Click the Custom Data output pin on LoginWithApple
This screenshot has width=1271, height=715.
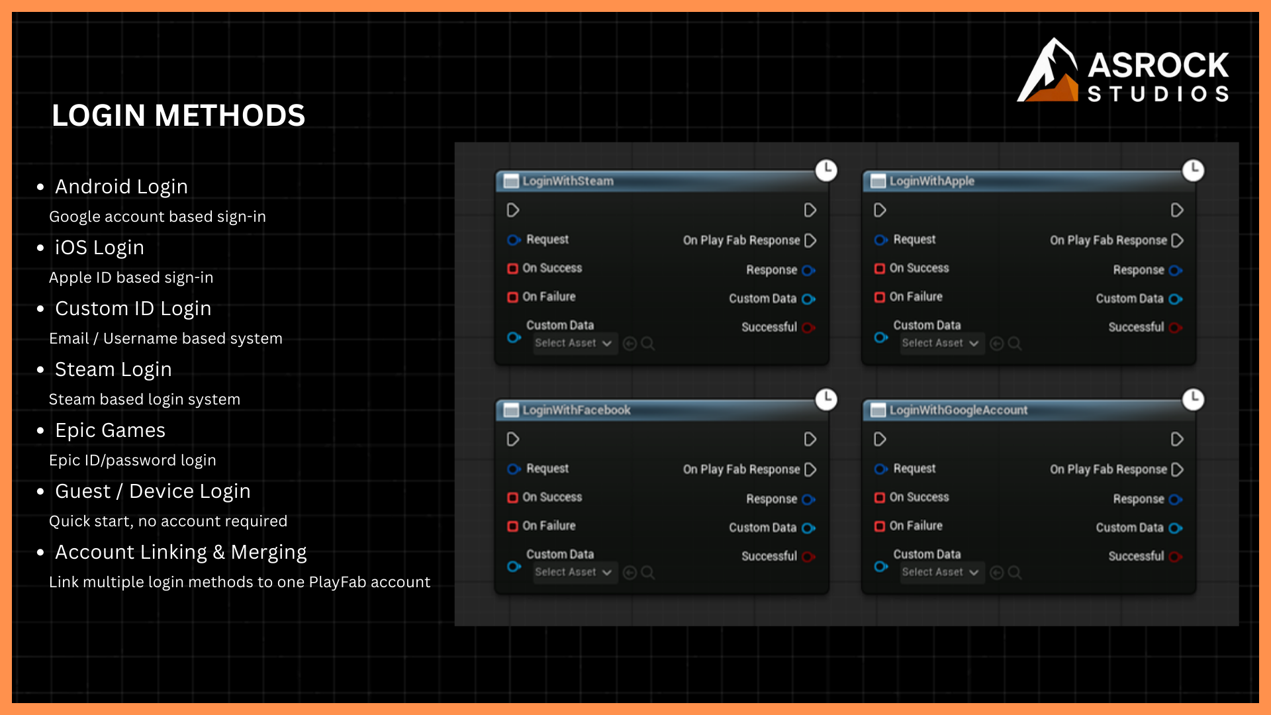click(1175, 299)
